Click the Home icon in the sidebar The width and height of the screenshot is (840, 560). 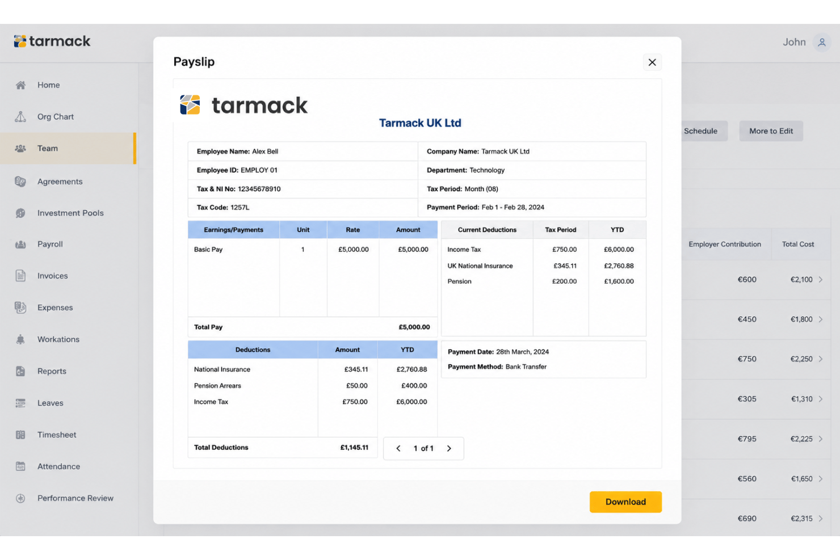(20, 85)
